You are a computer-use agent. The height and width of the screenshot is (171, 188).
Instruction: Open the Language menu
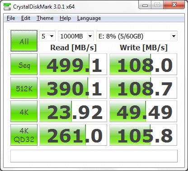pyautogui.click(x=89, y=18)
